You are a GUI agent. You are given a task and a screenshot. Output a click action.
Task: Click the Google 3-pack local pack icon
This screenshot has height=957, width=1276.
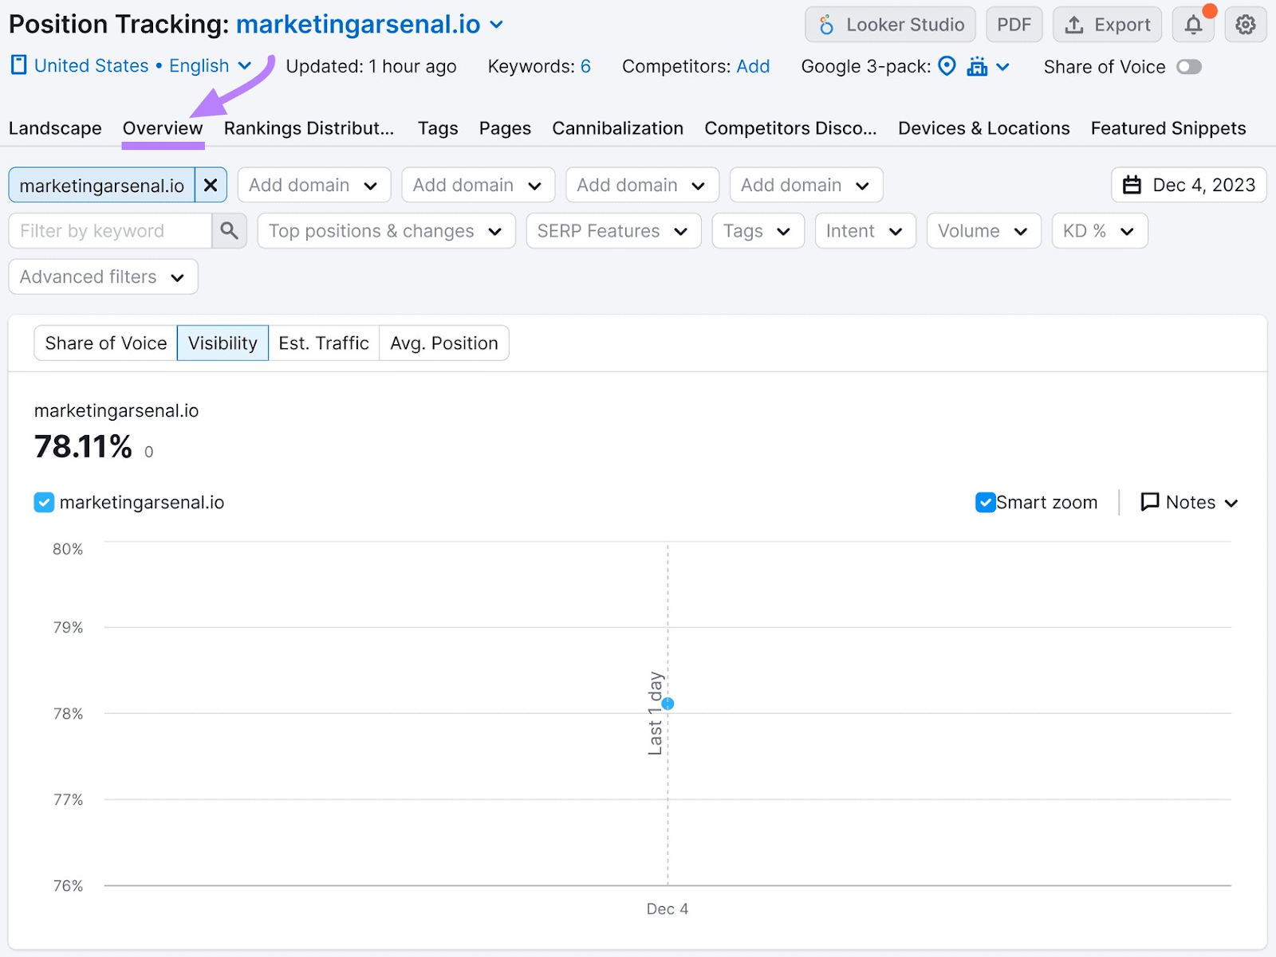pyautogui.click(x=979, y=67)
